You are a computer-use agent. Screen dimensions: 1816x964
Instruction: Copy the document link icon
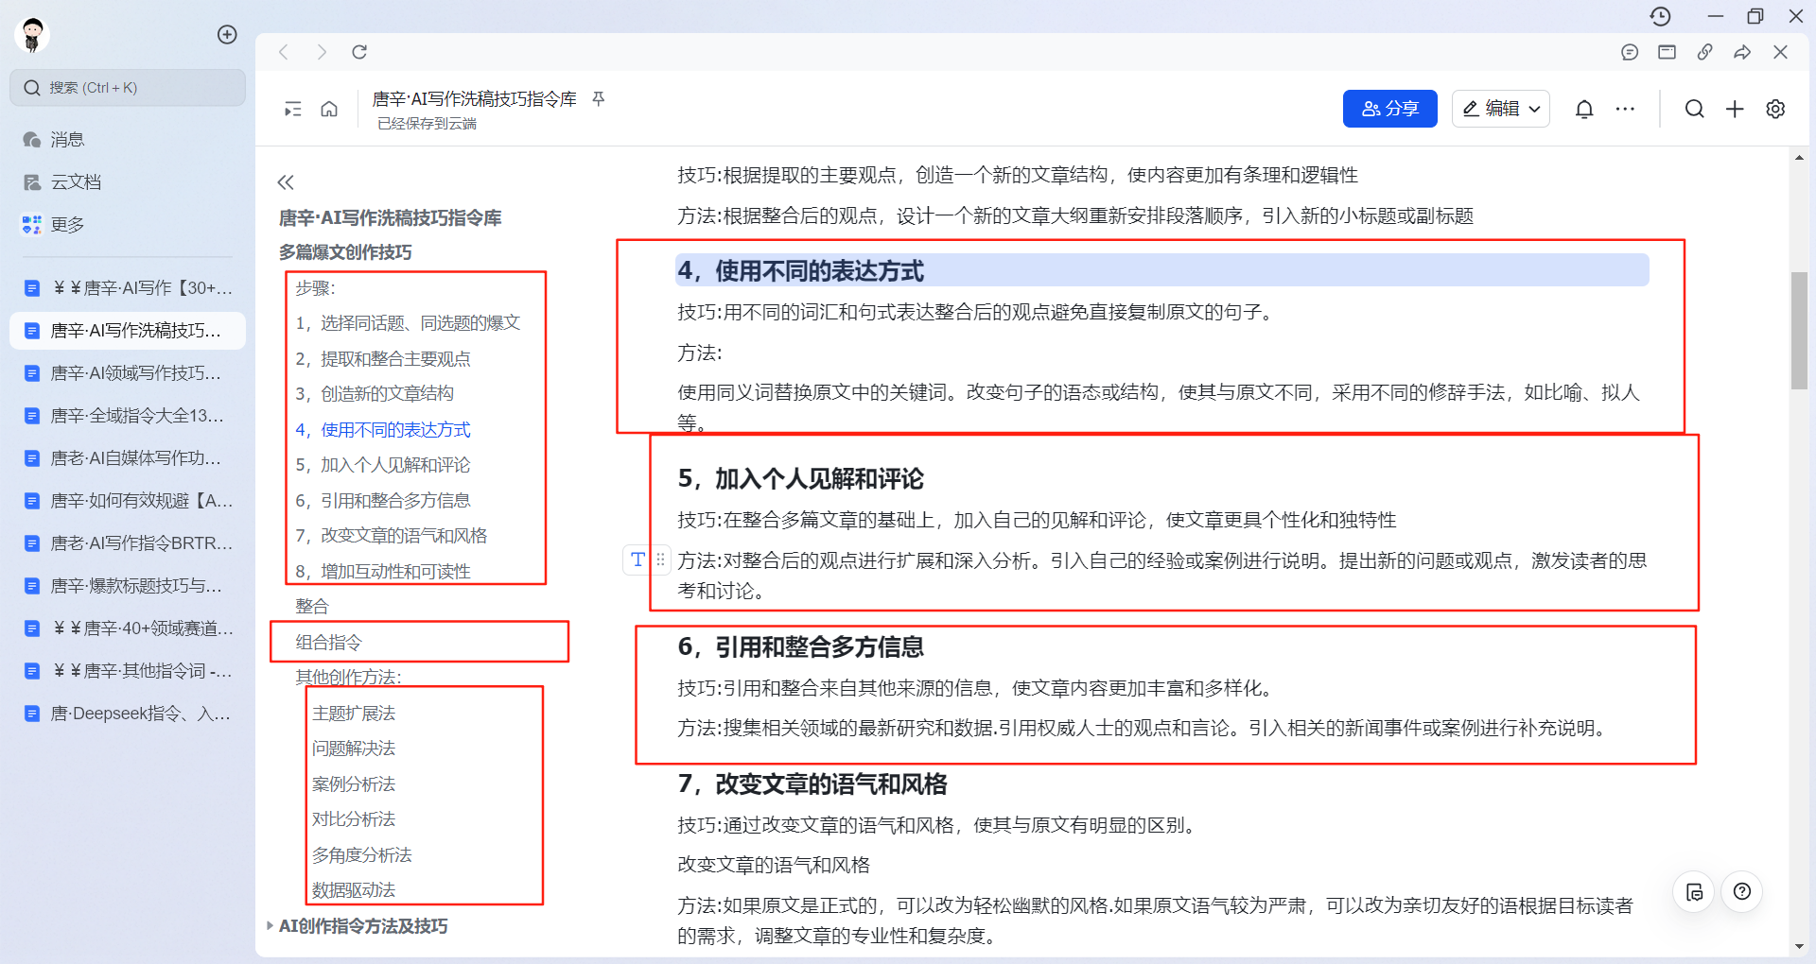point(1704,52)
